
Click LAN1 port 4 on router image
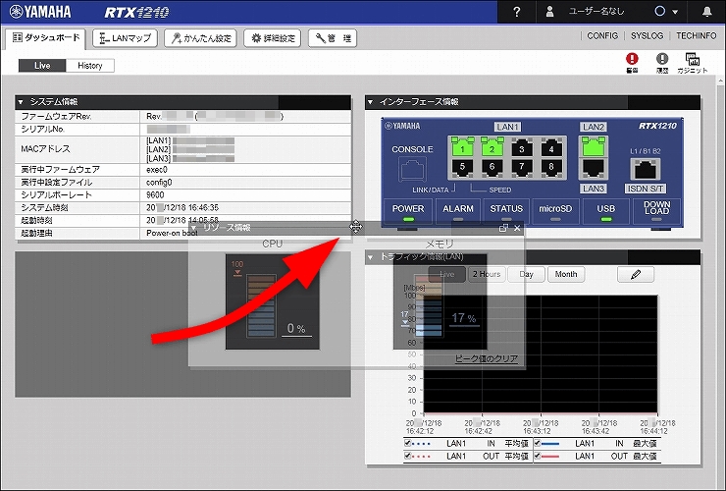pos(551,147)
